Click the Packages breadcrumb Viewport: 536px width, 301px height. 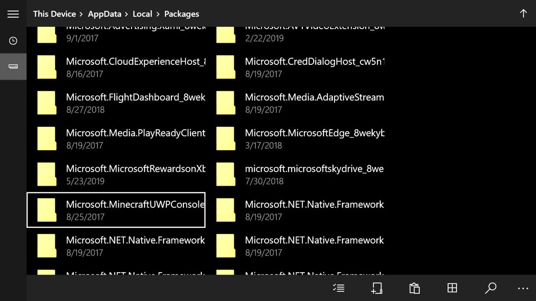click(182, 14)
